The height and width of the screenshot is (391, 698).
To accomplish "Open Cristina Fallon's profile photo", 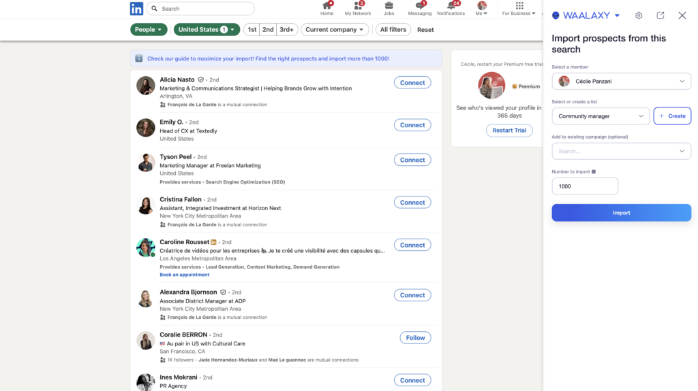I will [146, 205].
